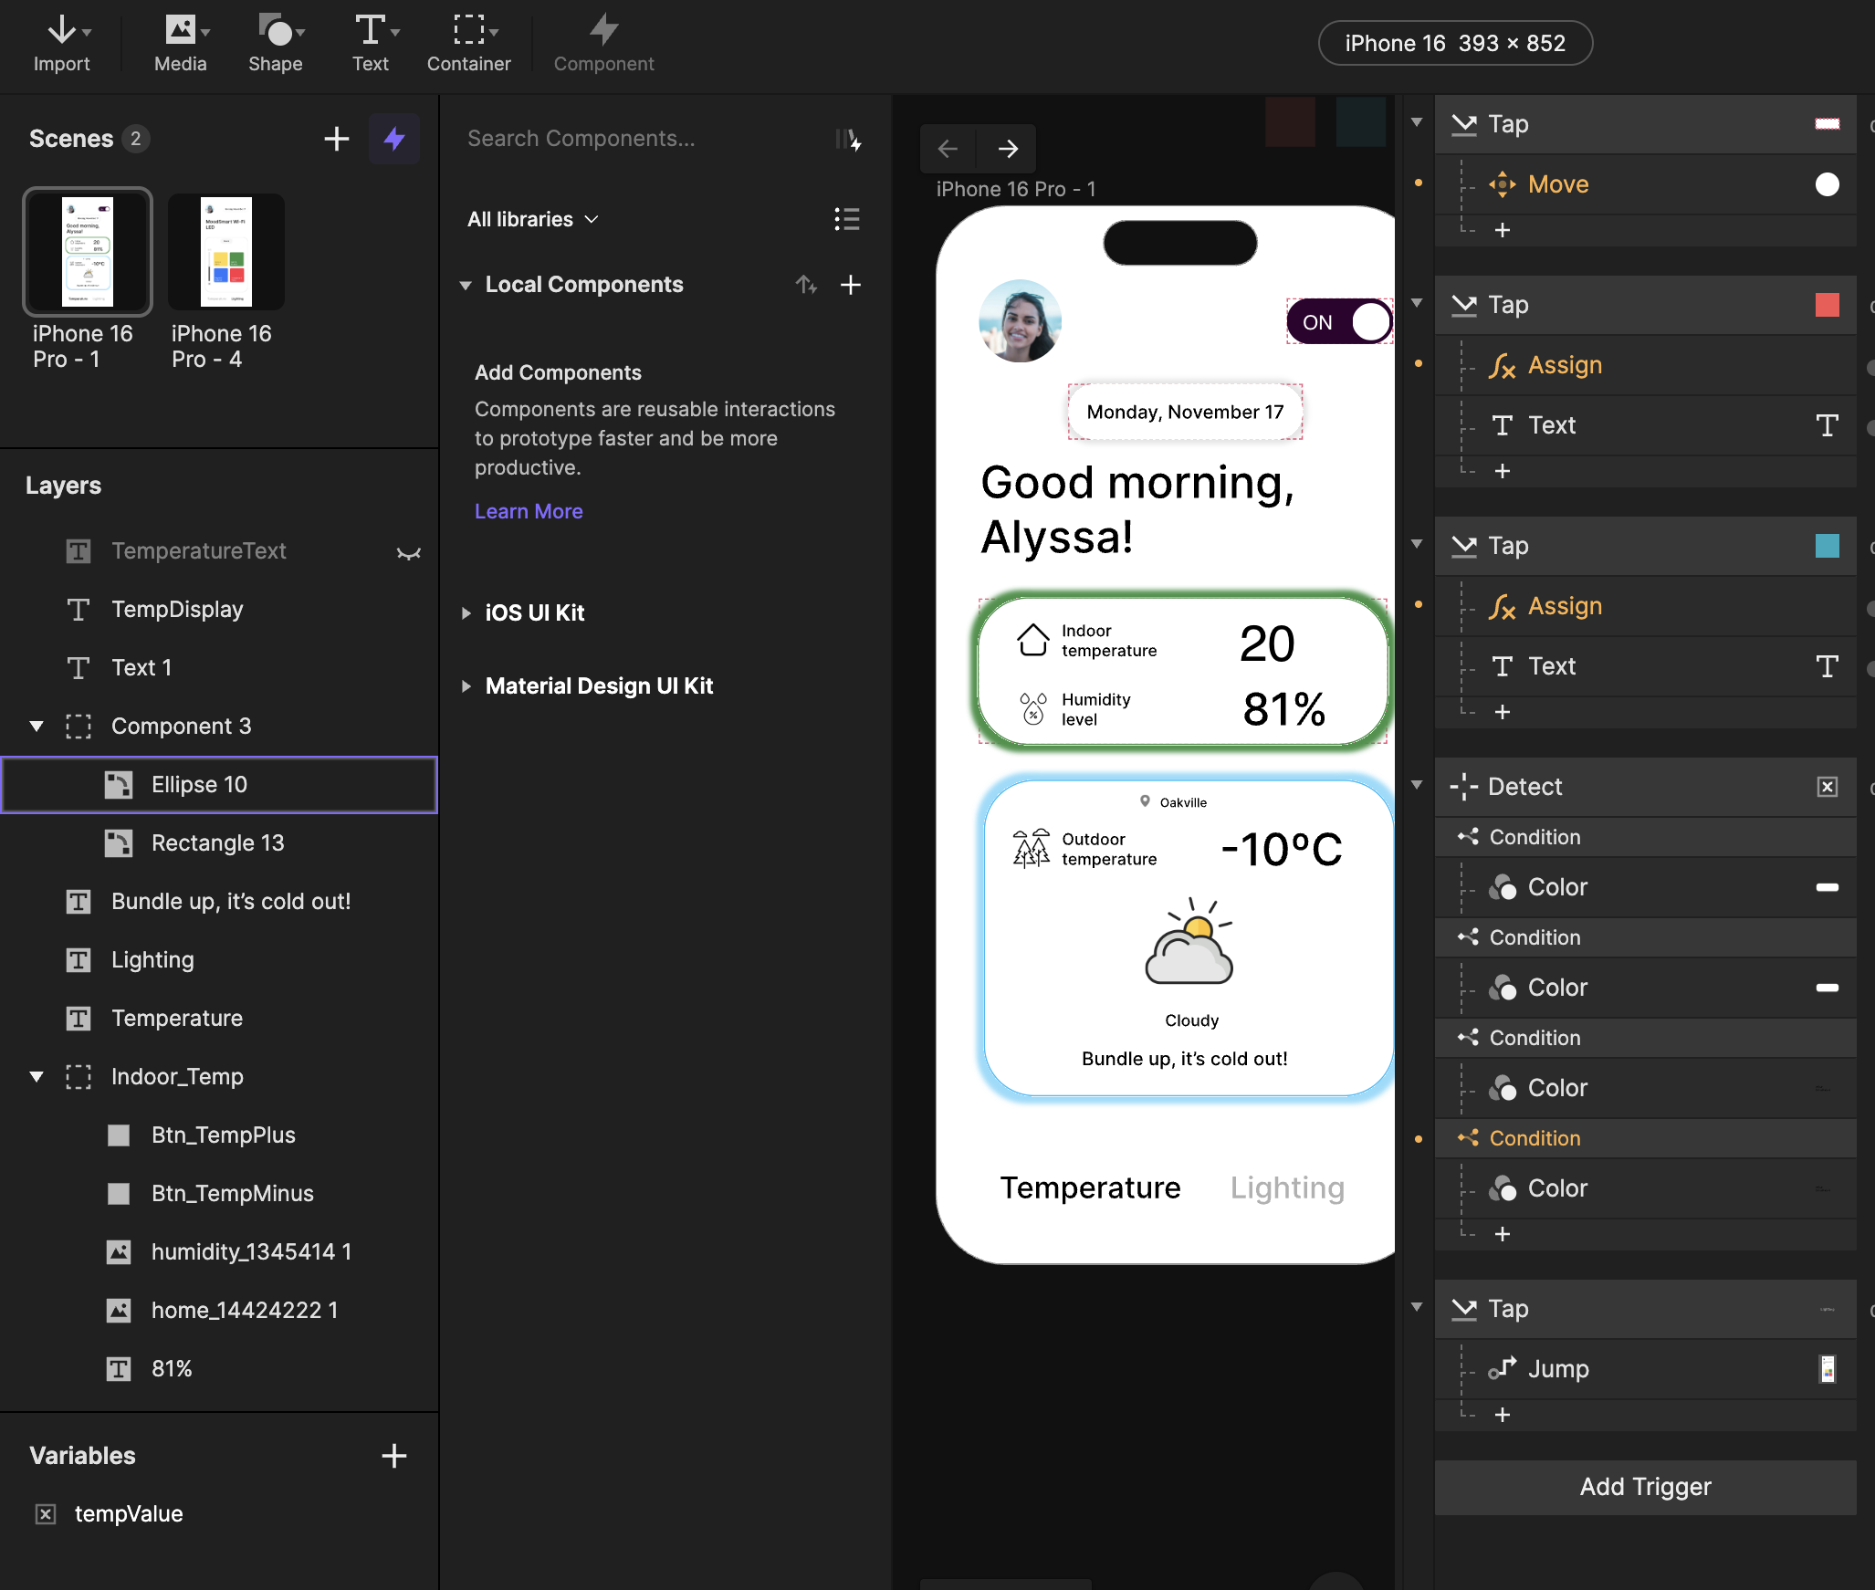The width and height of the screenshot is (1875, 1590).
Task: Click the list view icon in libraries
Action: coord(846,219)
